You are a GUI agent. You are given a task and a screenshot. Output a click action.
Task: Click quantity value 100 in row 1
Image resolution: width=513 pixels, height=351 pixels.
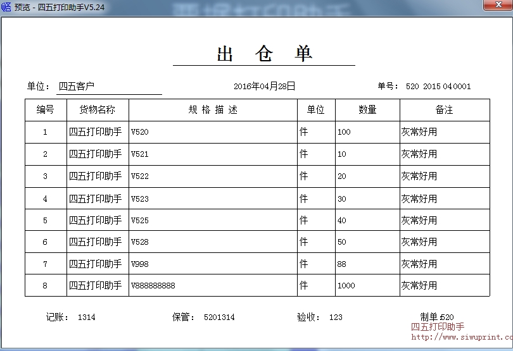pos(344,132)
